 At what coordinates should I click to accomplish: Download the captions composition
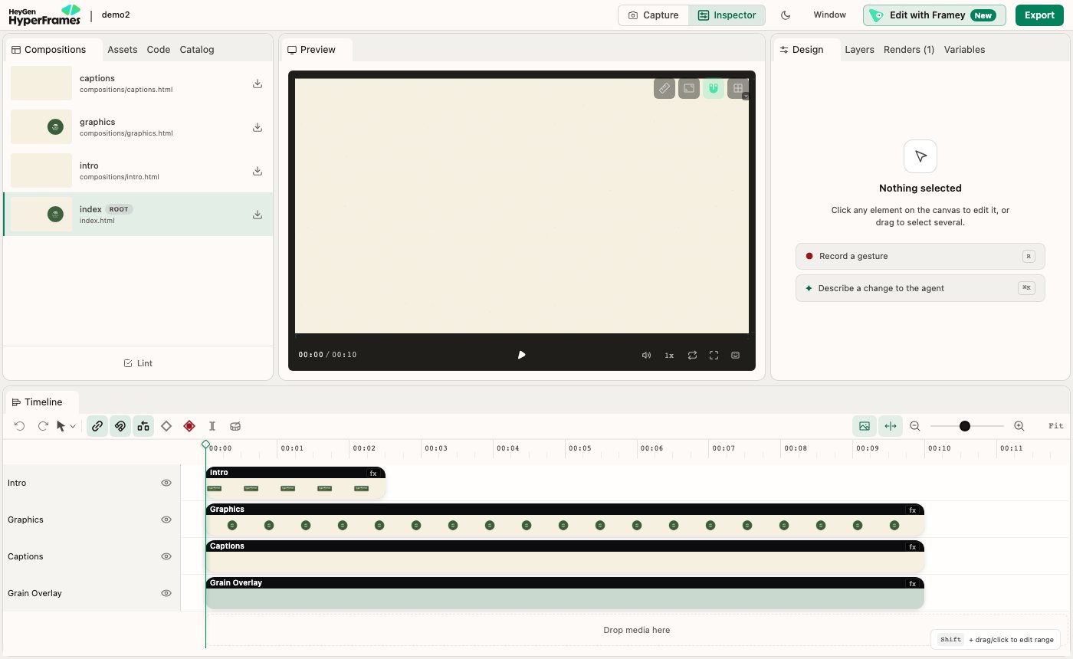pyautogui.click(x=258, y=84)
